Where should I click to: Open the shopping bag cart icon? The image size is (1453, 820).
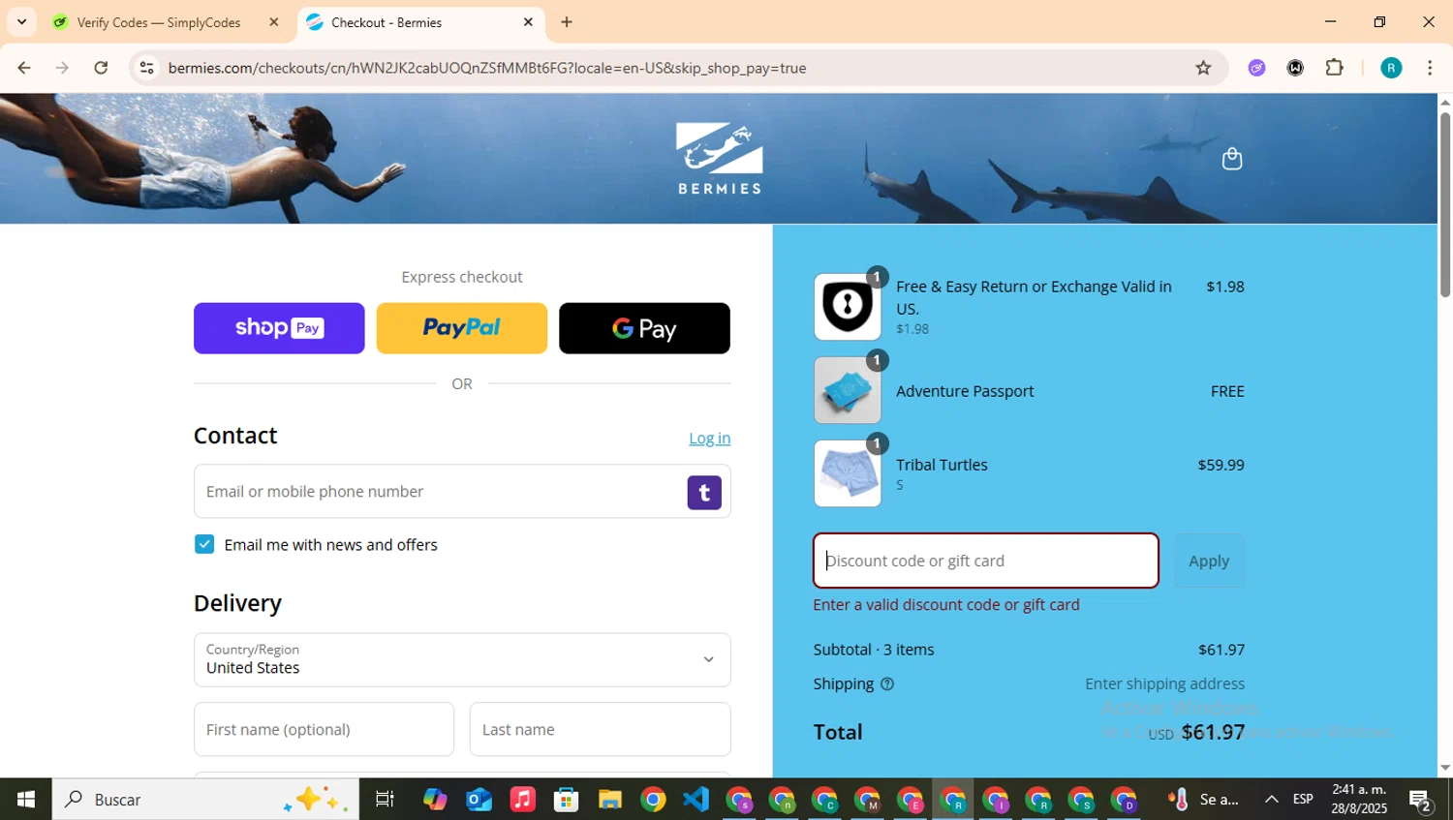coord(1231,159)
